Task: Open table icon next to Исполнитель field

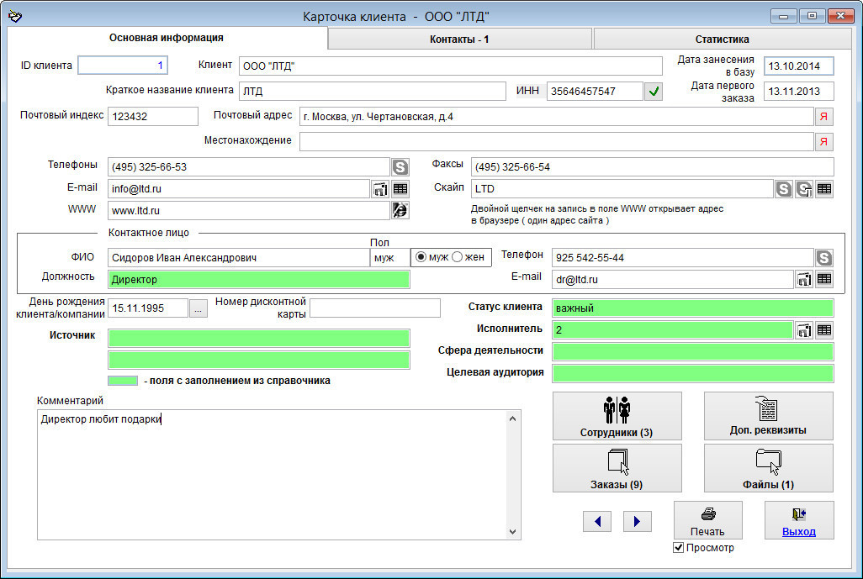Action: 824,330
